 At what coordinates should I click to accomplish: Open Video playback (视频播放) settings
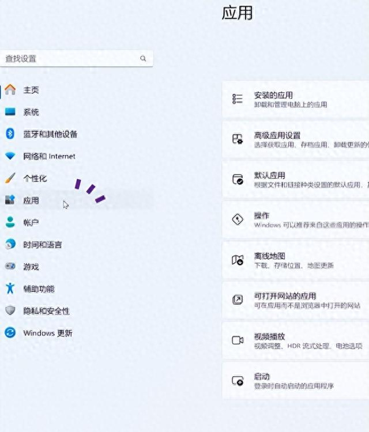tap(296, 340)
